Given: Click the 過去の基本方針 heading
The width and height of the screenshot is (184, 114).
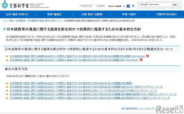Looking at the screenshot, I should 16,69.
